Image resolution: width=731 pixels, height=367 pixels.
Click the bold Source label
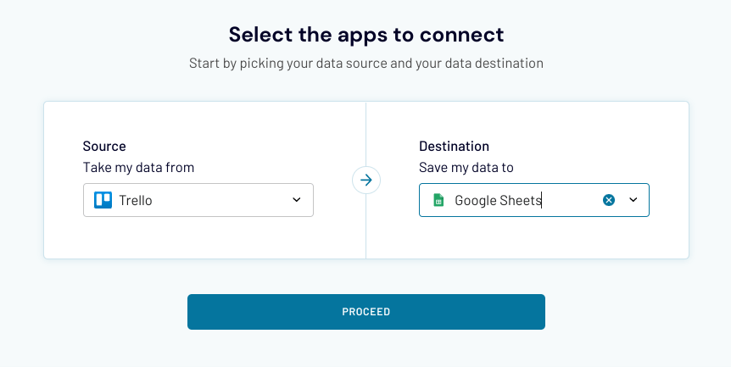click(x=104, y=146)
